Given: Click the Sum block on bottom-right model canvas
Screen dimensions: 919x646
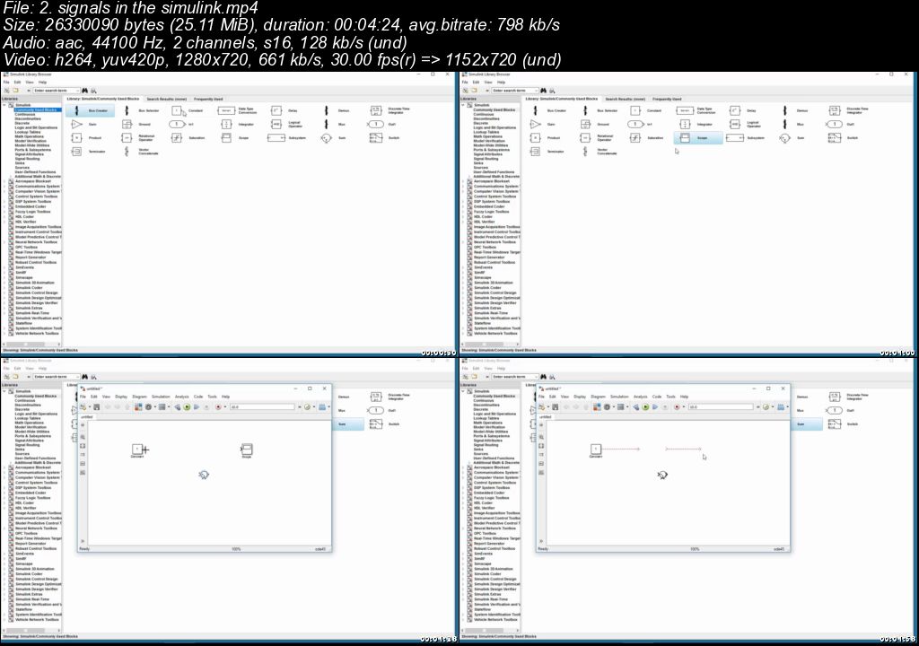Looking at the screenshot, I should tap(662, 475).
